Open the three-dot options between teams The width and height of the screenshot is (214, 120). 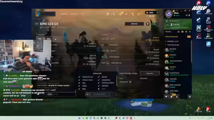(x=94, y=39)
